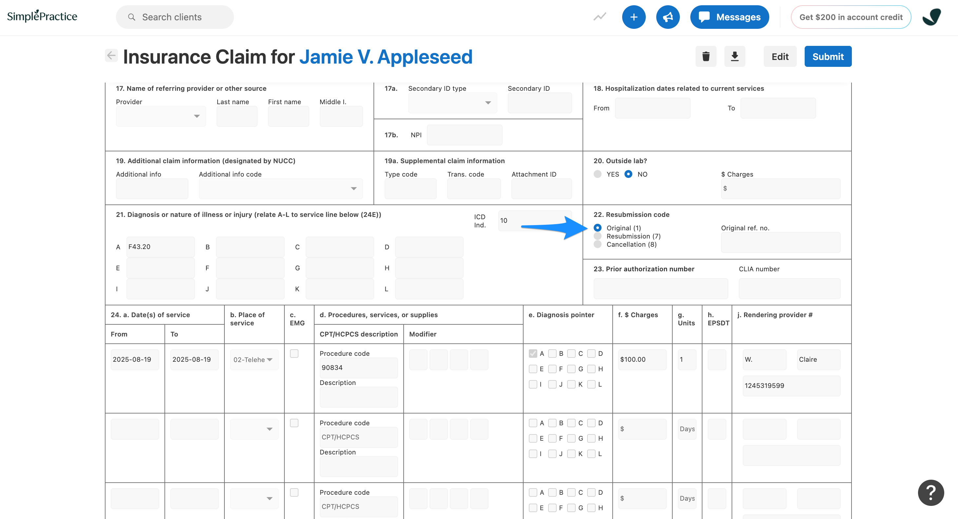Click the back arrow beside Insurance Claim
Viewport: 958px width, 519px height.
[x=111, y=55]
